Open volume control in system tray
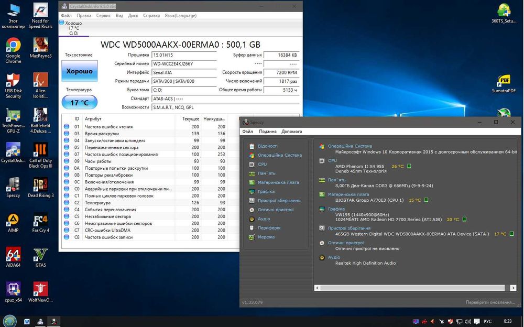524x327 pixels. (x=467, y=322)
